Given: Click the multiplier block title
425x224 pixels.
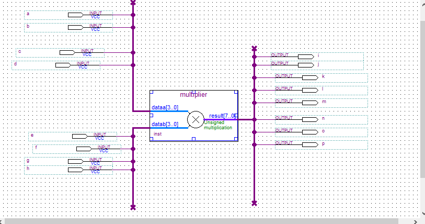Looking at the screenshot, I should pyautogui.click(x=193, y=95).
